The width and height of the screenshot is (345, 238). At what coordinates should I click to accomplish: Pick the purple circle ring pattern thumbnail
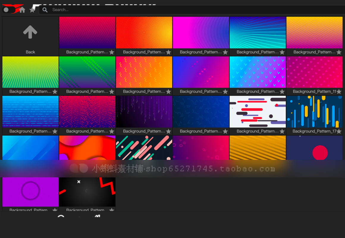tap(30, 192)
